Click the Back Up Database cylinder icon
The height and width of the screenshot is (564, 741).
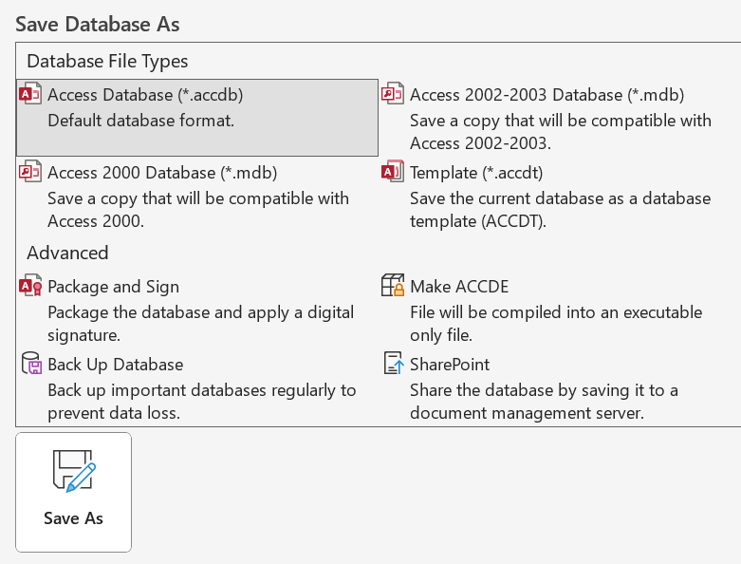point(31,364)
